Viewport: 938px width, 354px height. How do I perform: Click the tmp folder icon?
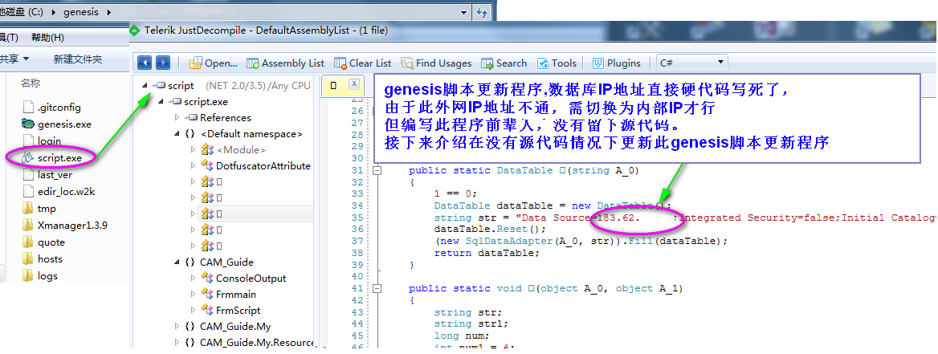pyautogui.click(x=27, y=209)
